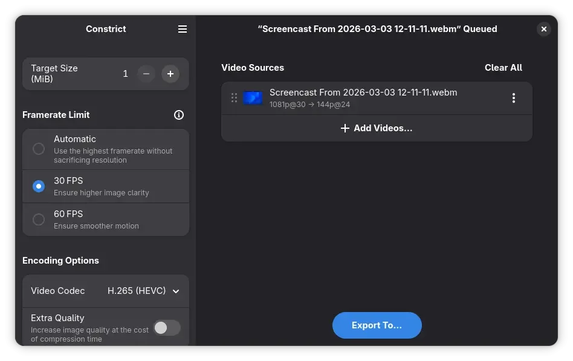Show Framerate Limit info tooltip icon

coord(179,115)
